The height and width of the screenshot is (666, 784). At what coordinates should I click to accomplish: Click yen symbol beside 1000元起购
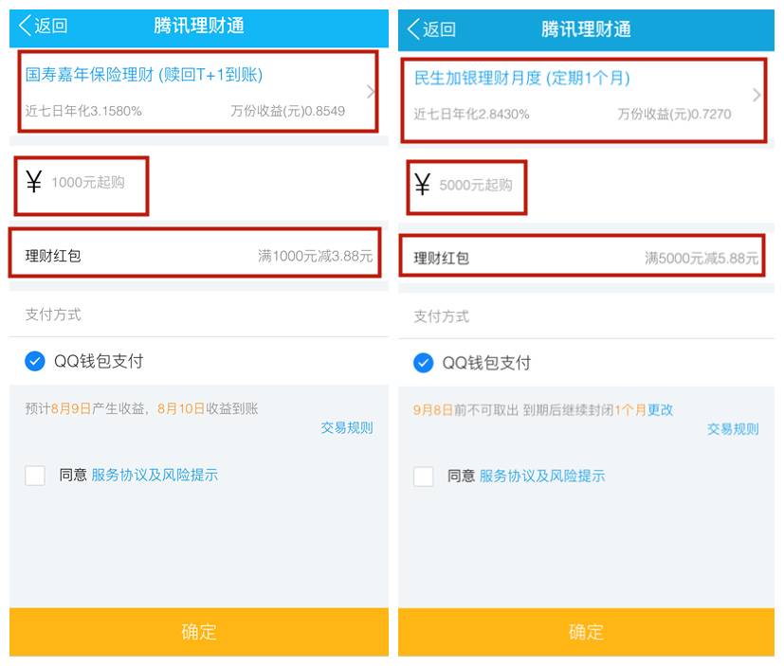[34, 182]
